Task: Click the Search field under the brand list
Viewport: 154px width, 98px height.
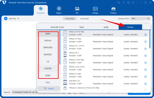Action: tap(49, 88)
